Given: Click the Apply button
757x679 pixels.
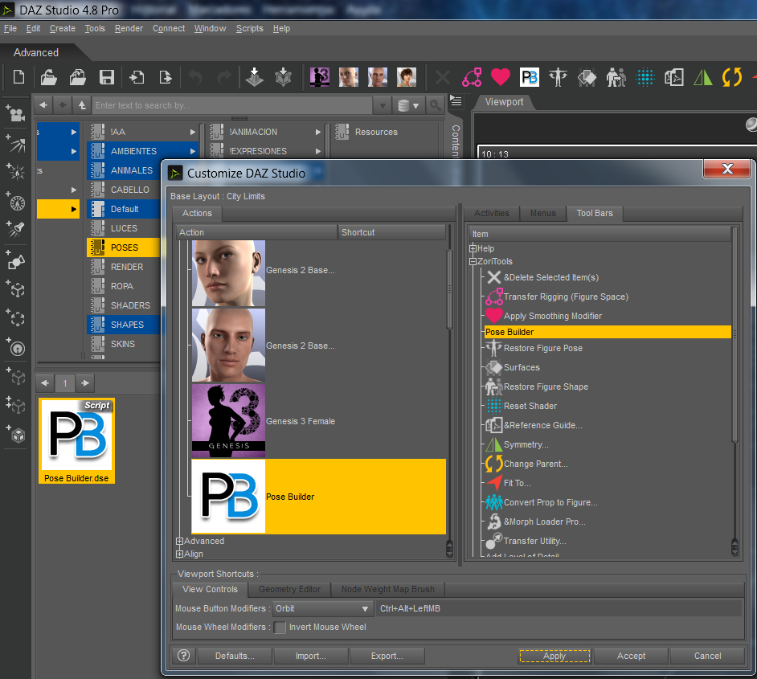Looking at the screenshot, I should pyautogui.click(x=554, y=656).
